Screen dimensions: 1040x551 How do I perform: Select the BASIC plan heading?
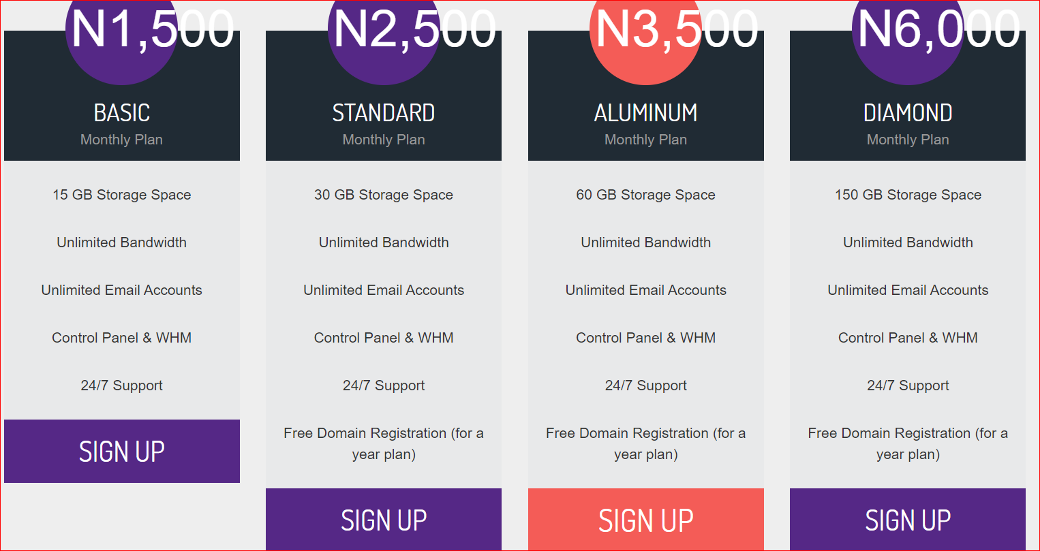pos(122,112)
